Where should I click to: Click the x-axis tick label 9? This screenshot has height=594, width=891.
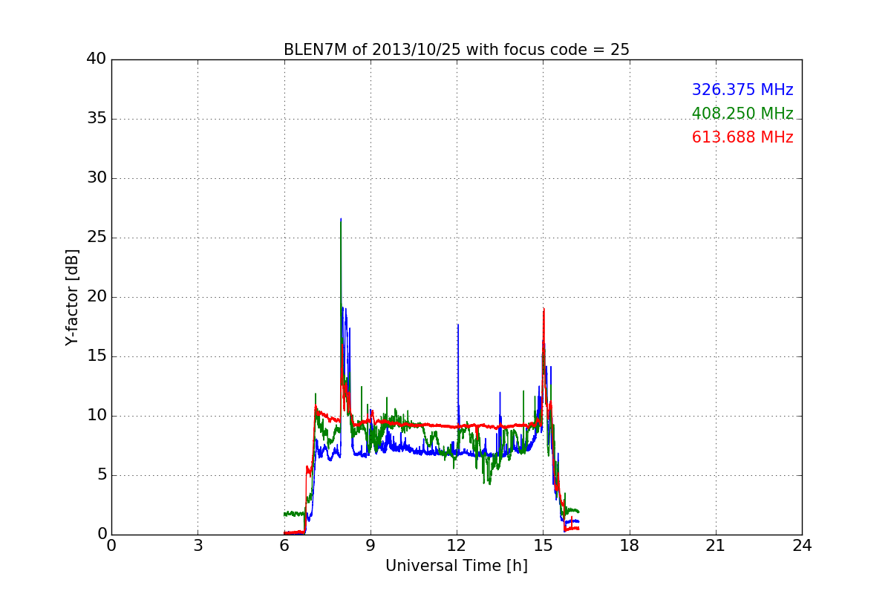coord(371,545)
